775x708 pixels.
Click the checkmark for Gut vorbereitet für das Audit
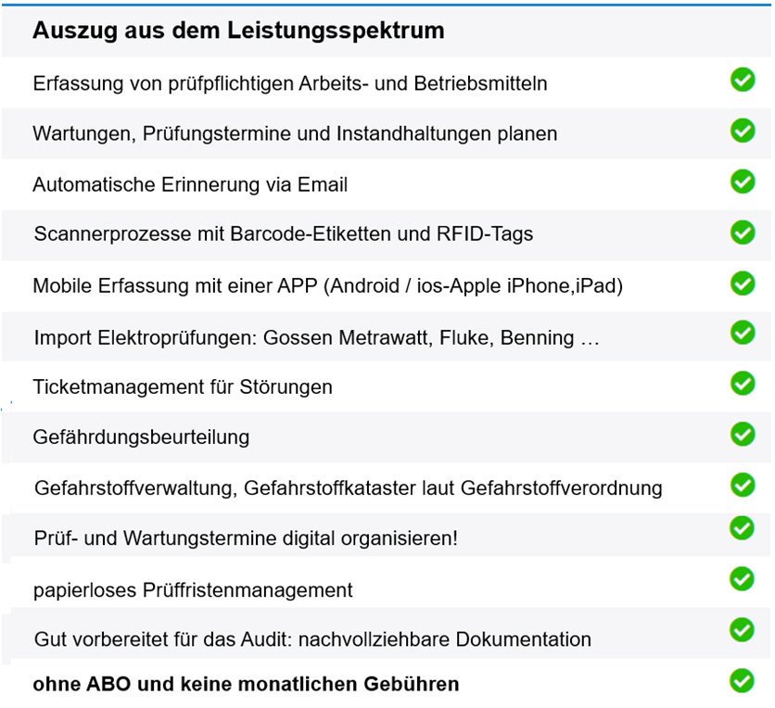(x=743, y=630)
